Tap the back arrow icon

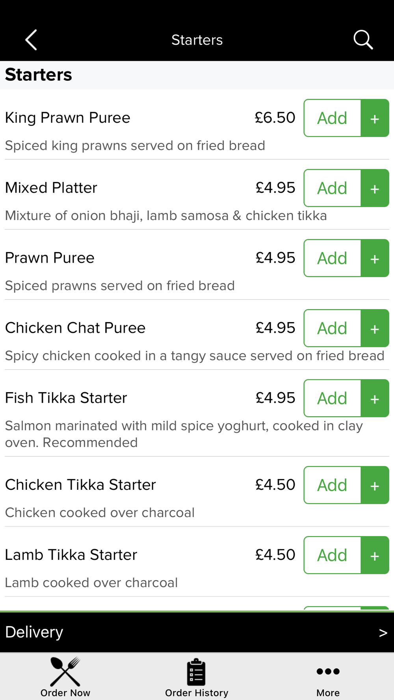(31, 40)
